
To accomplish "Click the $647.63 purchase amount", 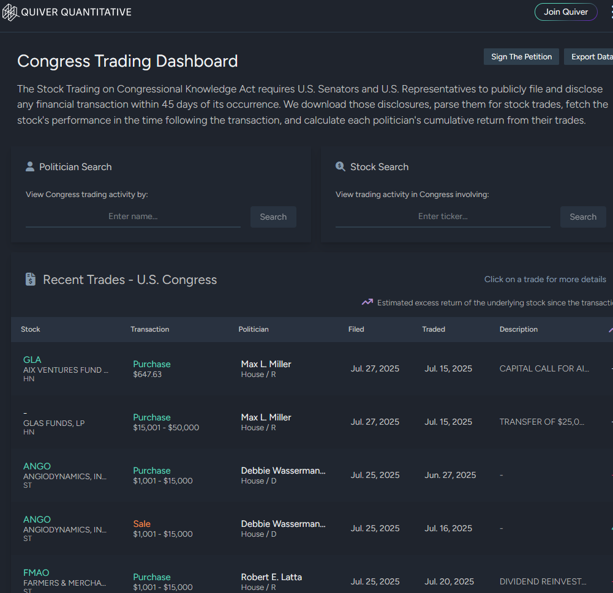I will pyautogui.click(x=147, y=375).
